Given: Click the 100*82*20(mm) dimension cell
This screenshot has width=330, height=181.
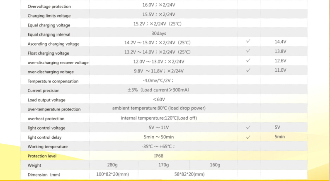Looking at the screenshot, I should (113, 174).
